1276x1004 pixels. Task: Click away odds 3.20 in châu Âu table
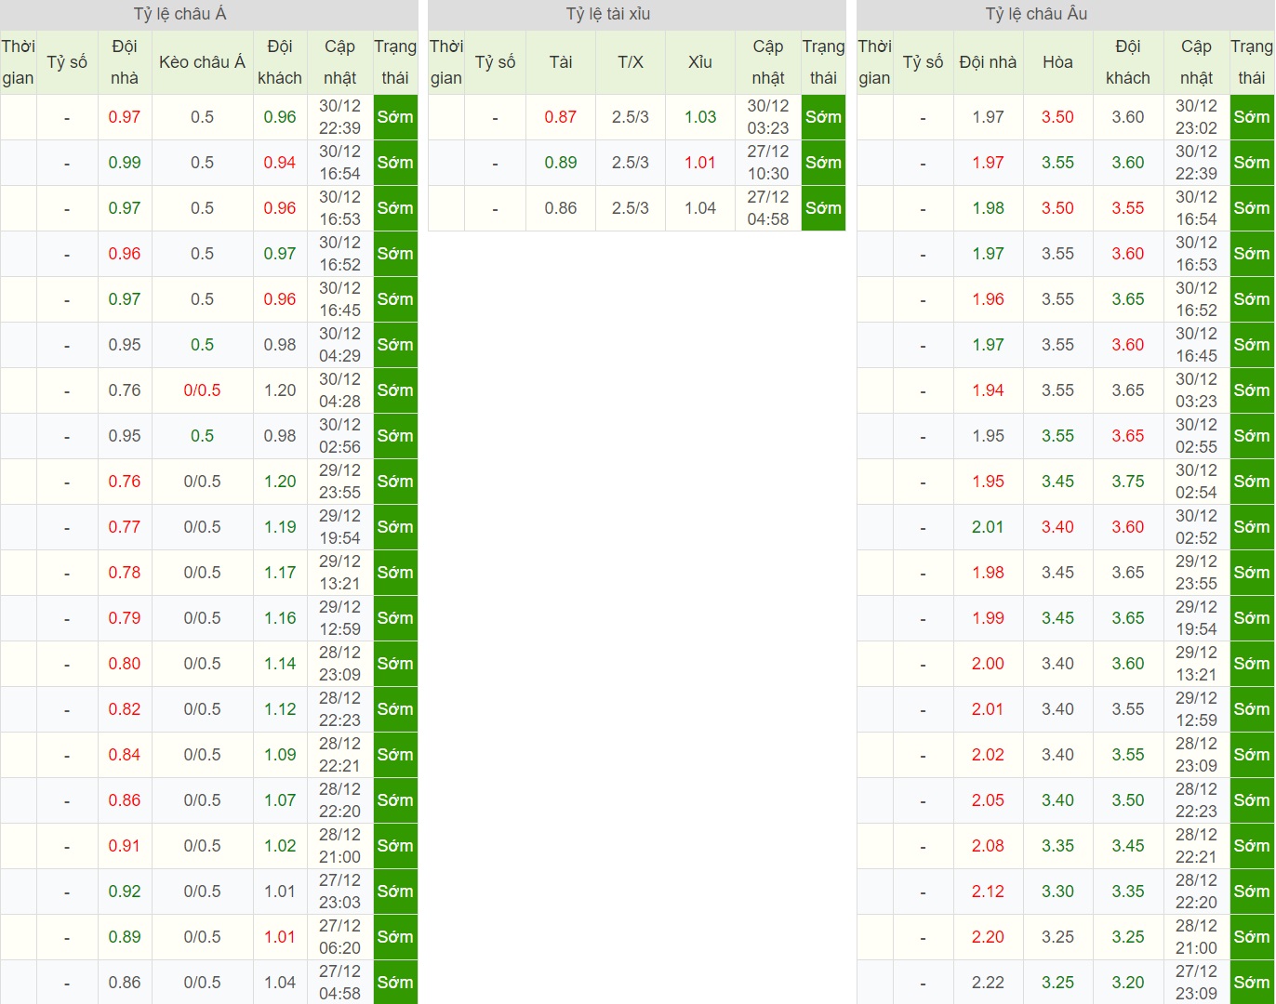1128,983
